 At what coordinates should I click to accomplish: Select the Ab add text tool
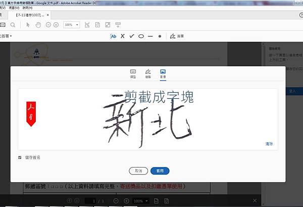point(113,36)
